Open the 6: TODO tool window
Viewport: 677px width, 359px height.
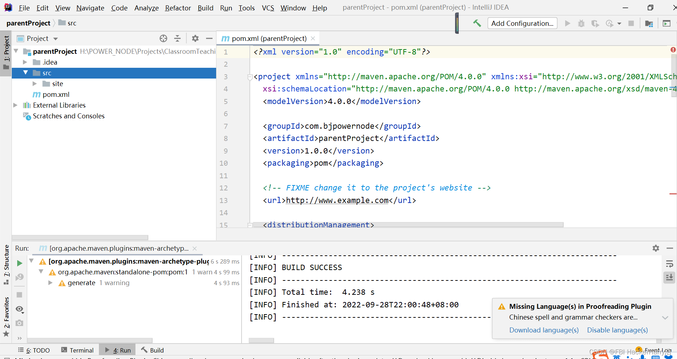point(34,350)
